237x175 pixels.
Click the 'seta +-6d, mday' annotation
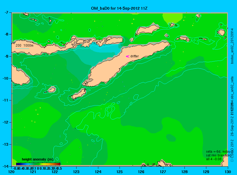pyautogui.click(x=218, y=152)
